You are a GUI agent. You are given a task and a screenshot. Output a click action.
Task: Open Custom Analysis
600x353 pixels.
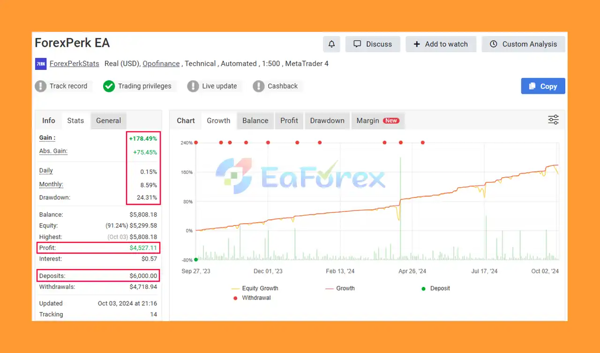point(523,44)
